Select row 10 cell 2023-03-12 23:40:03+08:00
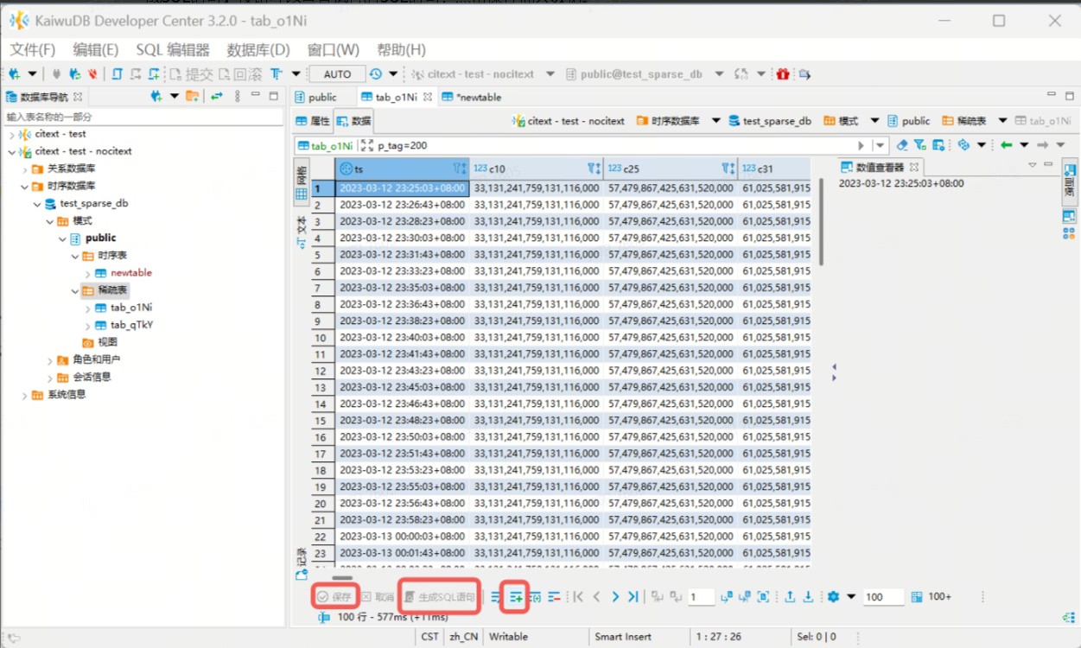Image resolution: width=1081 pixels, height=648 pixels. pos(402,338)
